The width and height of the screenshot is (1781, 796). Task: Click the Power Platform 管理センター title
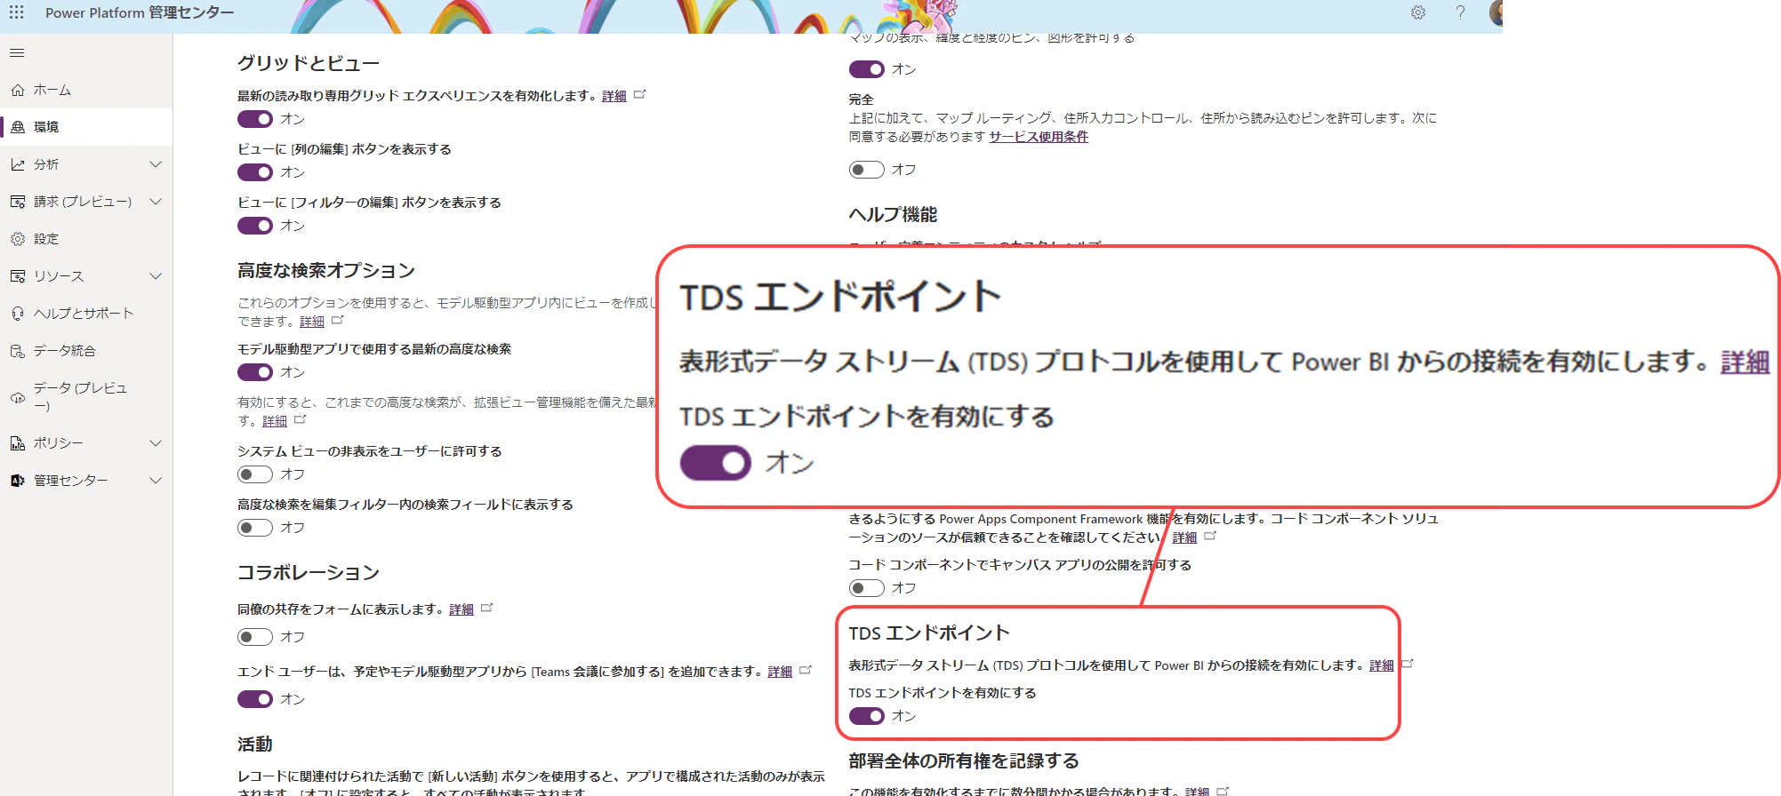pyautogui.click(x=140, y=12)
